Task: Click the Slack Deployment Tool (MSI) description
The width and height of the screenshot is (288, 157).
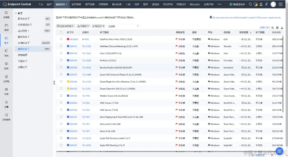Action: (x=121, y=117)
